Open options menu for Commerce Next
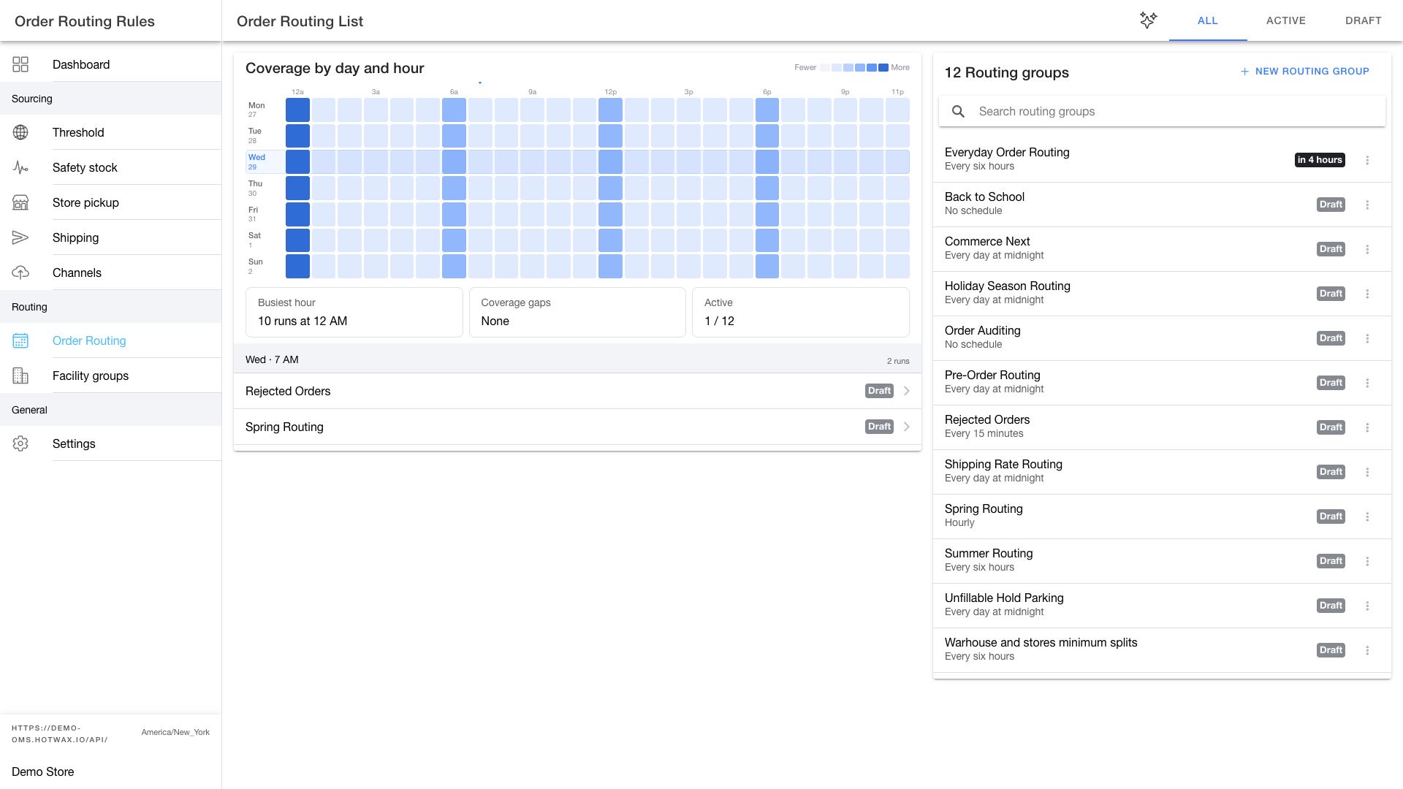 pos(1367,249)
